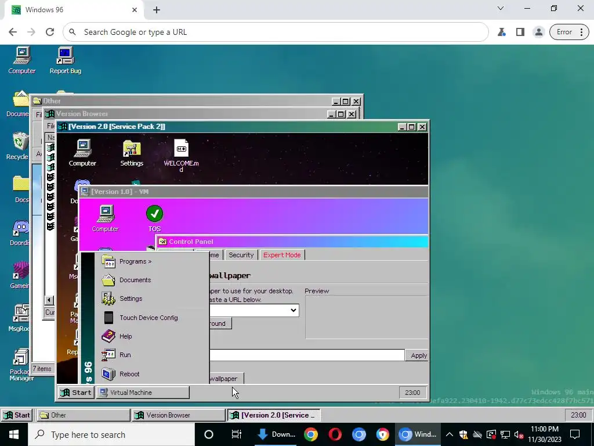594x446 pixels.
Task: Switch to the Expert Mode tab
Action: (282, 255)
